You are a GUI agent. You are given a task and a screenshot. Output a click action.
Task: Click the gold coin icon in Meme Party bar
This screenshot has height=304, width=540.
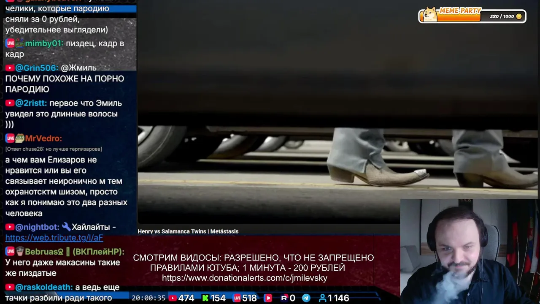tap(519, 16)
